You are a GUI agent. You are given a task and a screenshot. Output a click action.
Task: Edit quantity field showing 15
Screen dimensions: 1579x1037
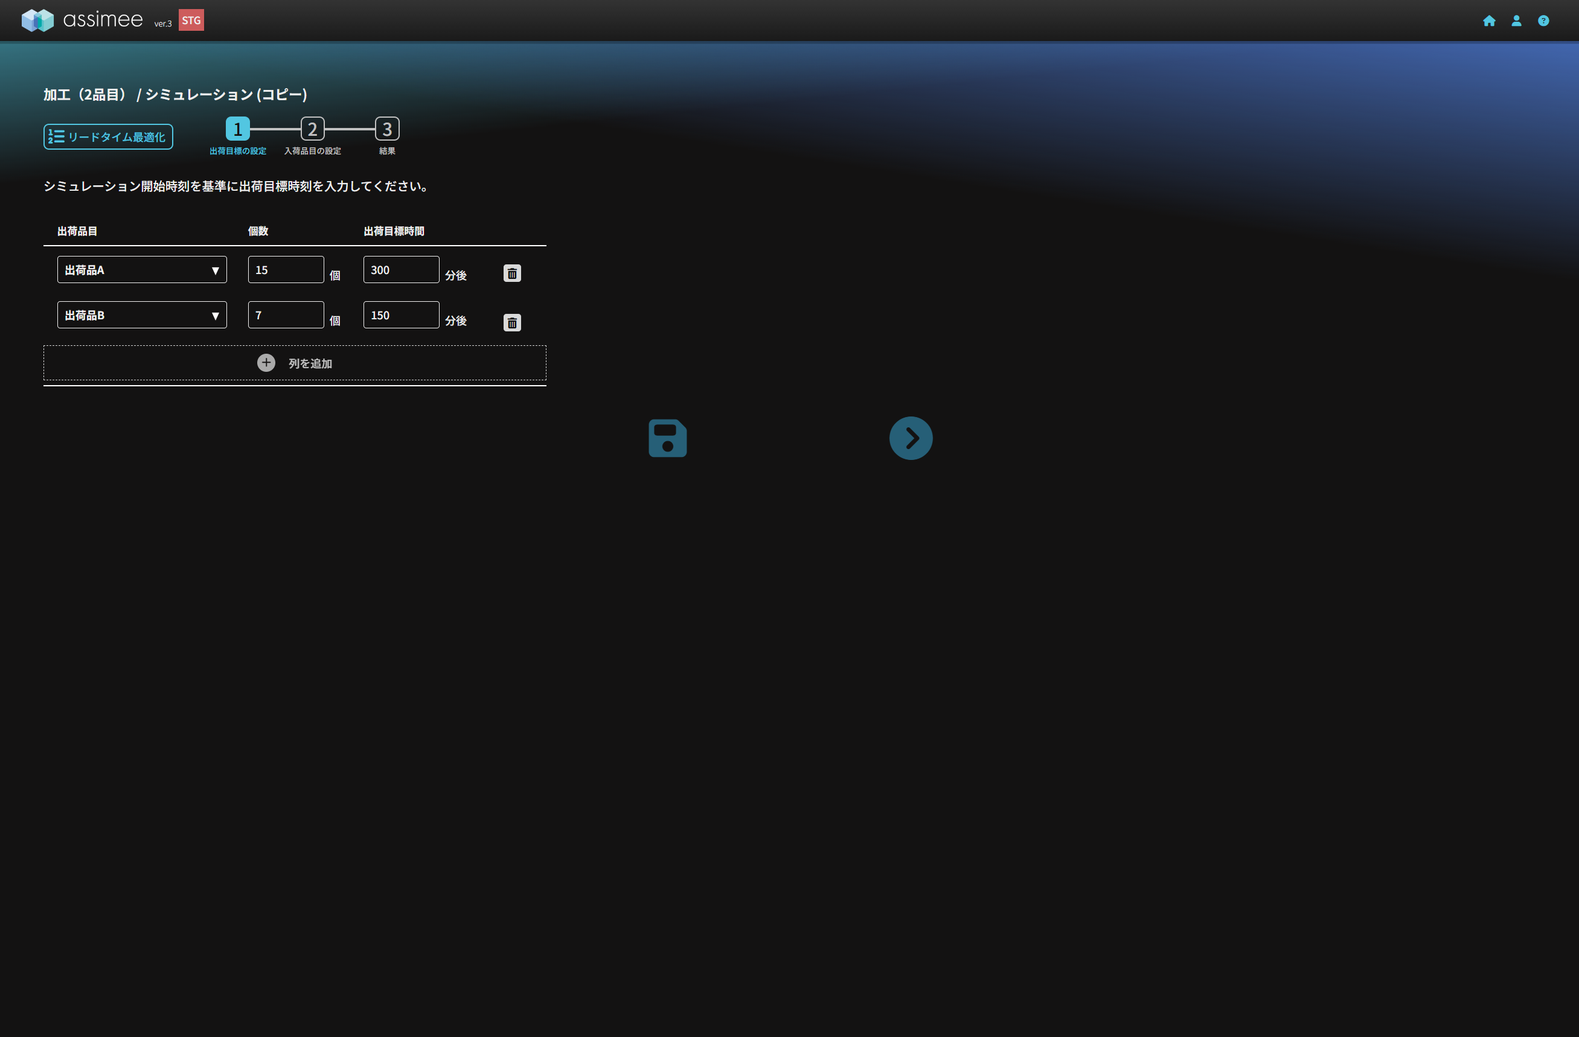click(x=286, y=269)
